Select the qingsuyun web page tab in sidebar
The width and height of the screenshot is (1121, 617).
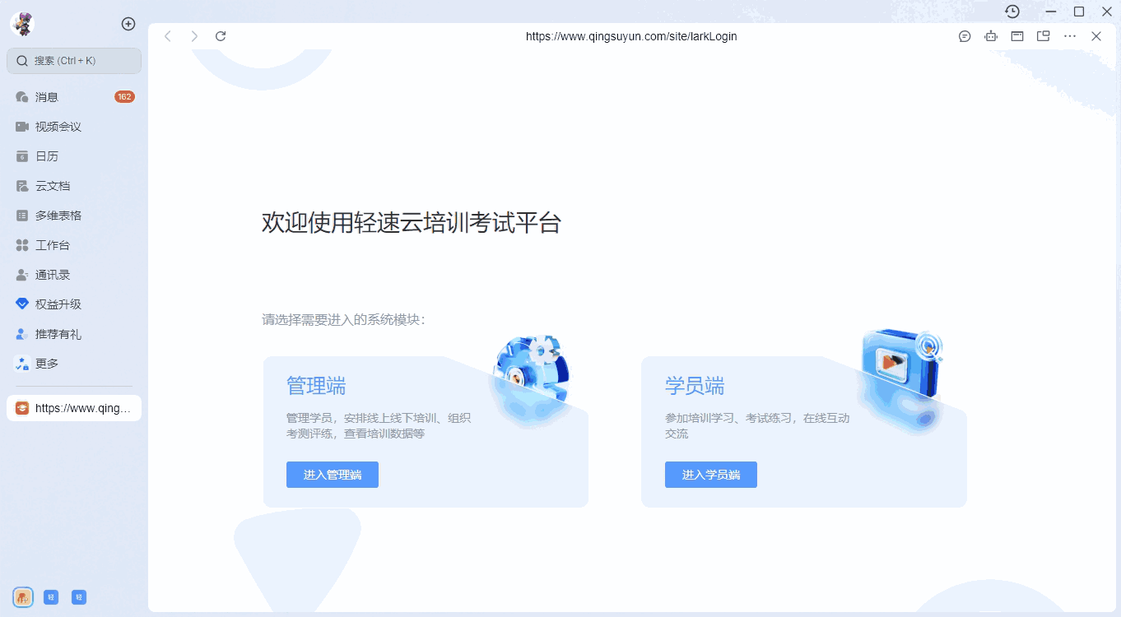tap(74, 408)
